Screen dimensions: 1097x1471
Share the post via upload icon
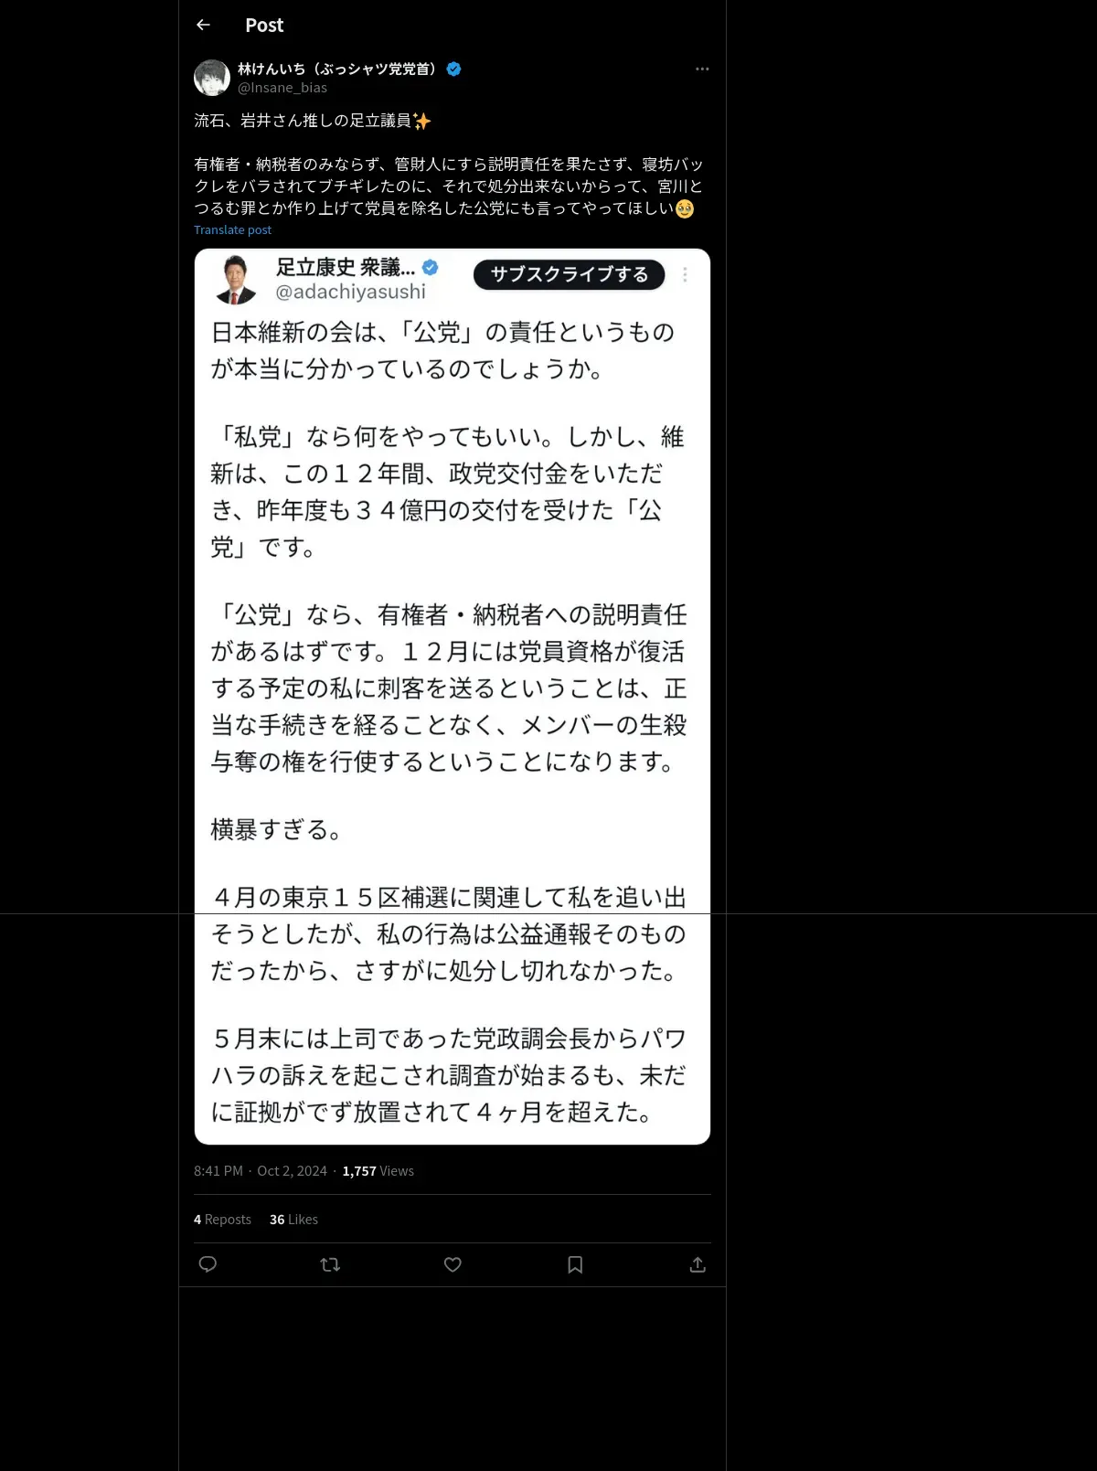tap(698, 1264)
